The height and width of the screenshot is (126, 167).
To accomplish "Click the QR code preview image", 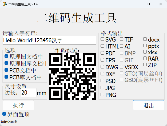I will 73,76.
